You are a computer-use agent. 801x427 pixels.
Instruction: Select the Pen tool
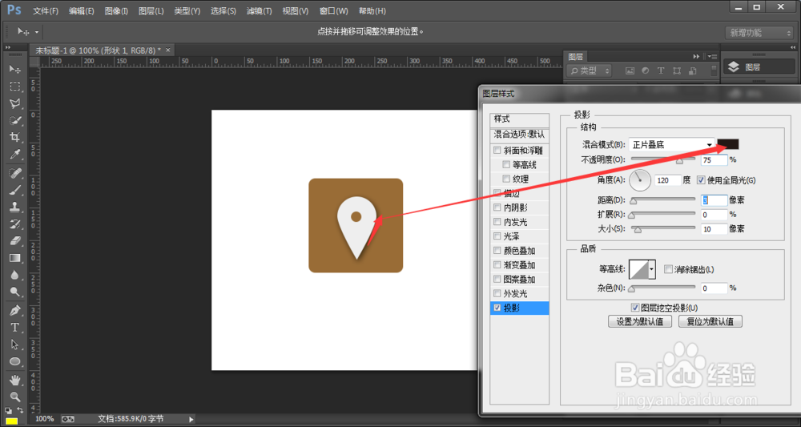tap(14, 311)
